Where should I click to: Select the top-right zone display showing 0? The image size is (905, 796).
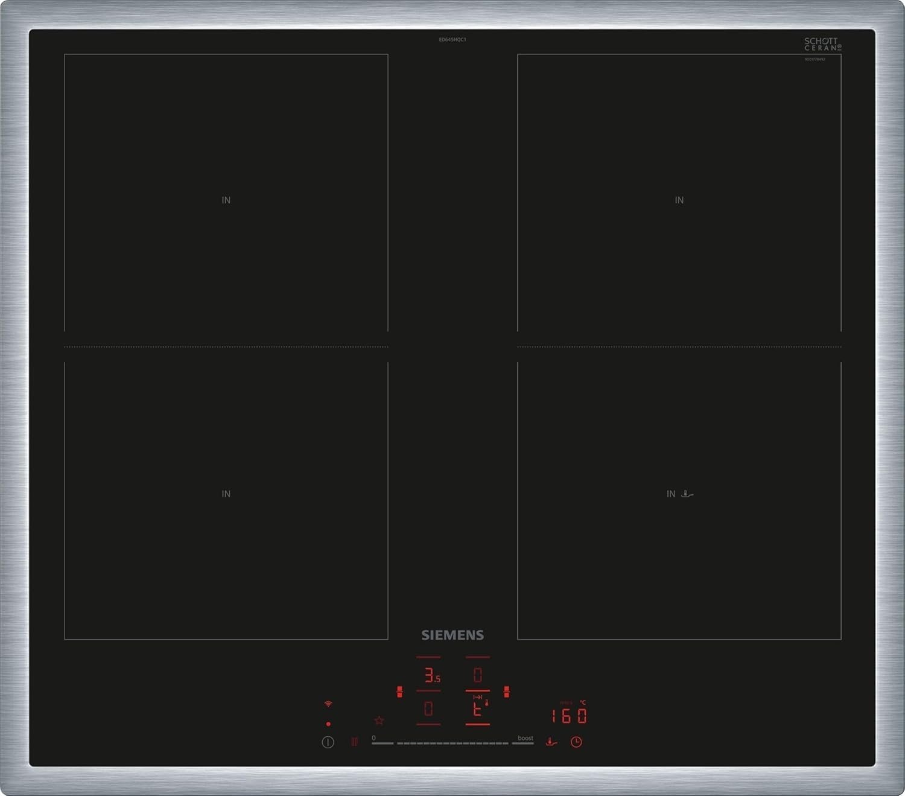click(477, 675)
